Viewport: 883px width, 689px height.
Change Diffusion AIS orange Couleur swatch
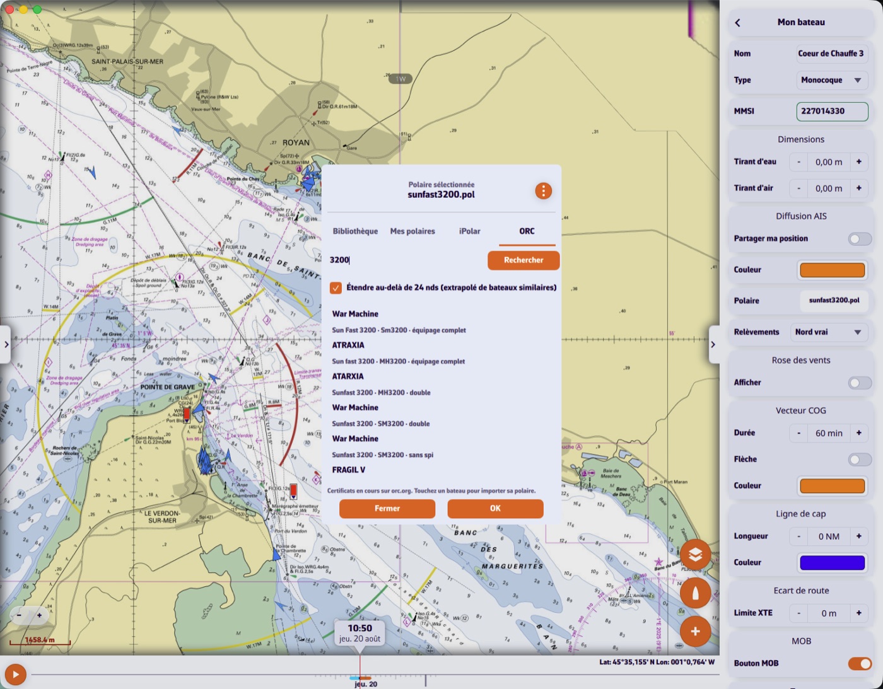(832, 270)
